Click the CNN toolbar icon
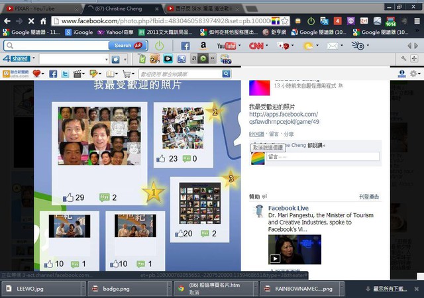Image resolution: width=424 pixels, height=298 pixels. point(258,46)
